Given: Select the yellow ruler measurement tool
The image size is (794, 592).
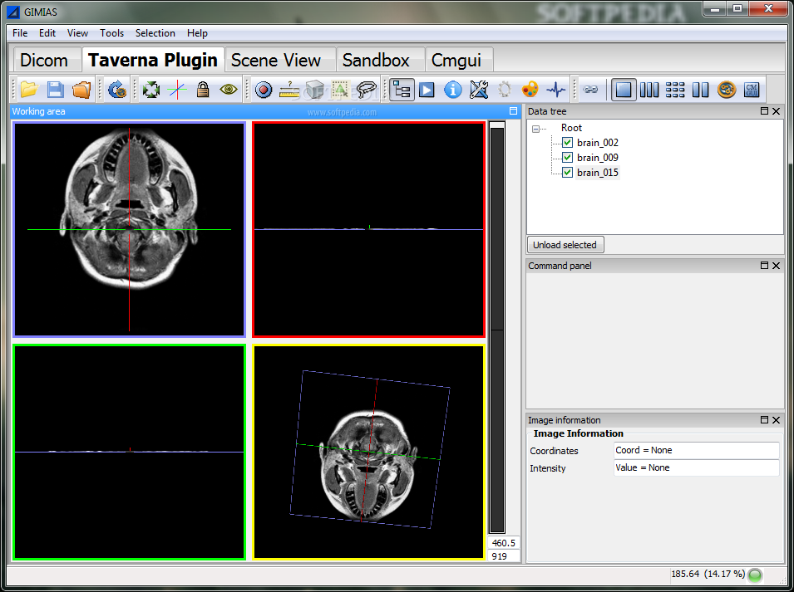Looking at the screenshot, I should [x=289, y=90].
